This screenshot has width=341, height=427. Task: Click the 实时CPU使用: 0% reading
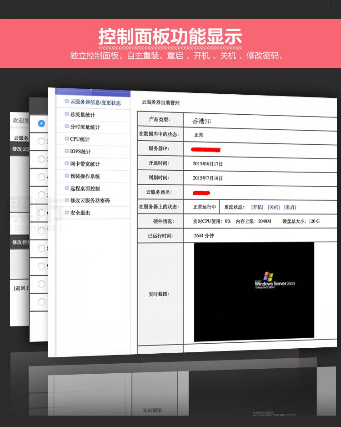[212, 221]
